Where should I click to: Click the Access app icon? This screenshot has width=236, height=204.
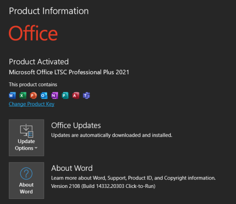click(x=76, y=96)
